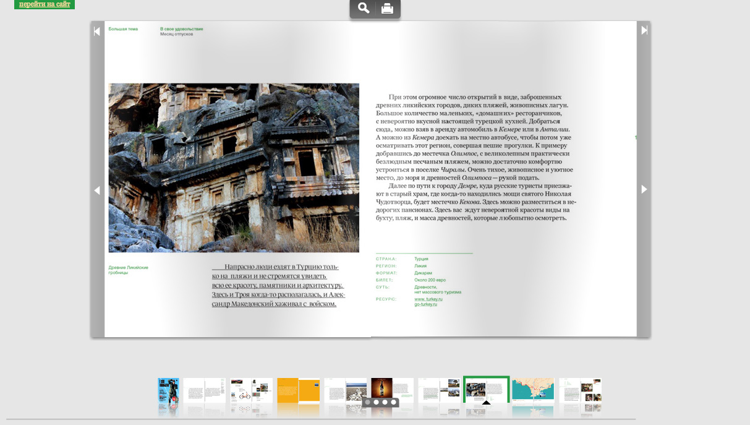750x425 pixels.
Task: Click the Lycian tombs photo on the page
Action: 234,168
